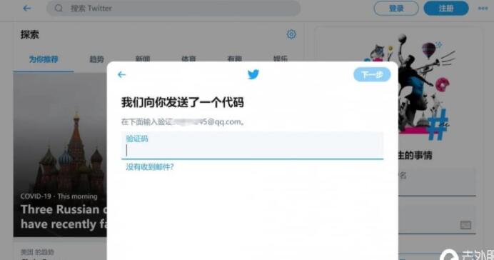Click the Twitter bird logo in the dialog

point(253,75)
